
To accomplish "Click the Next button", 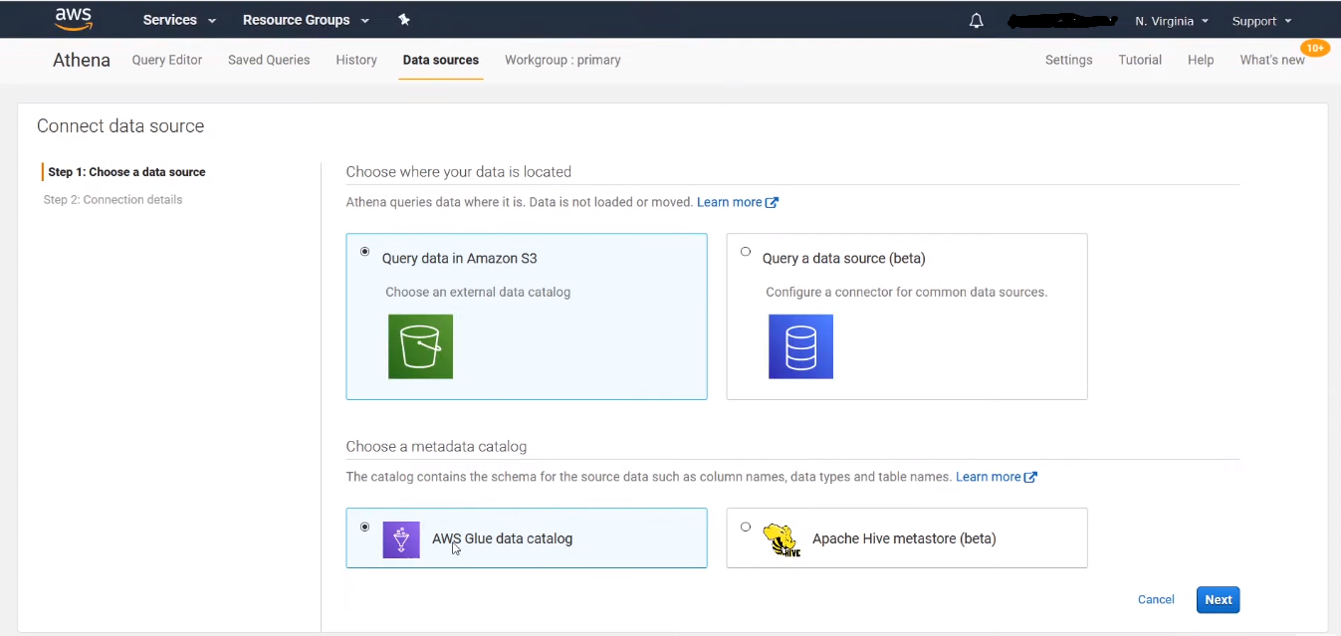I will pyautogui.click(x=1218, y=599).
